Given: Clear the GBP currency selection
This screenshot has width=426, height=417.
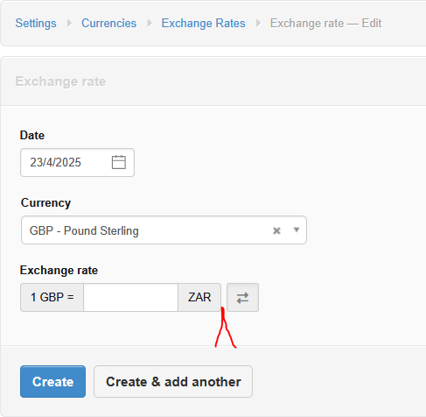Looking at the screenshot, I should (276, 230).
